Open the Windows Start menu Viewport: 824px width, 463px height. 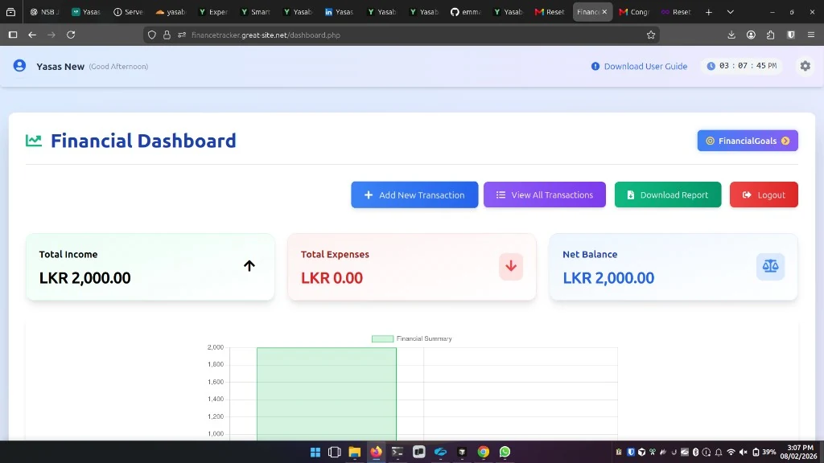315,452
